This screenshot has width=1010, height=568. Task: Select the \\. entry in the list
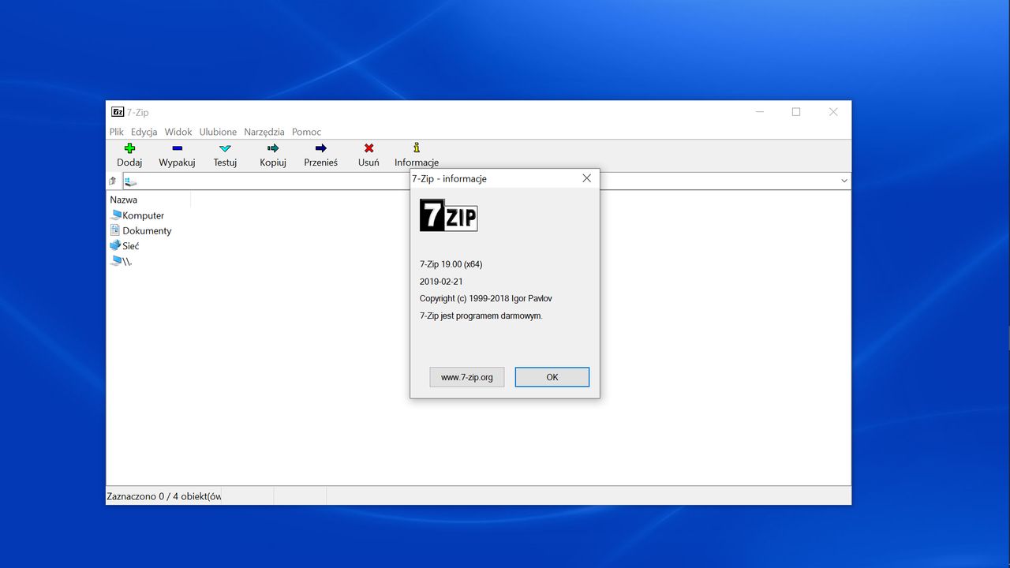click(x=121, y=261)
